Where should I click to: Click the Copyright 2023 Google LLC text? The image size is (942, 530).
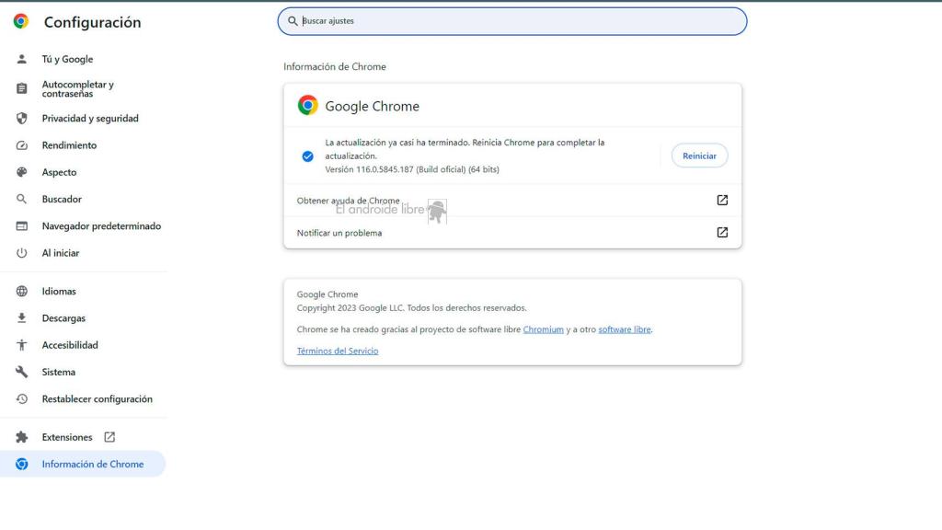pyautogui.click(x=411, y=307)
